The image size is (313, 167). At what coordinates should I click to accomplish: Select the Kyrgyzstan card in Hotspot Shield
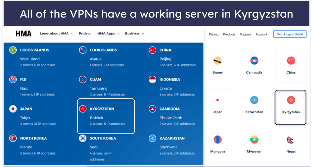pyautogui.click(x=291, y=107)
